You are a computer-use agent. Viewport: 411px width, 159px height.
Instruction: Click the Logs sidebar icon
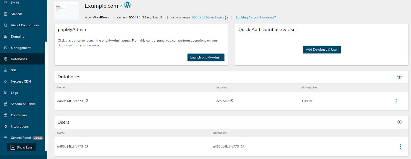pyautogui.click(x=6, y=93)
